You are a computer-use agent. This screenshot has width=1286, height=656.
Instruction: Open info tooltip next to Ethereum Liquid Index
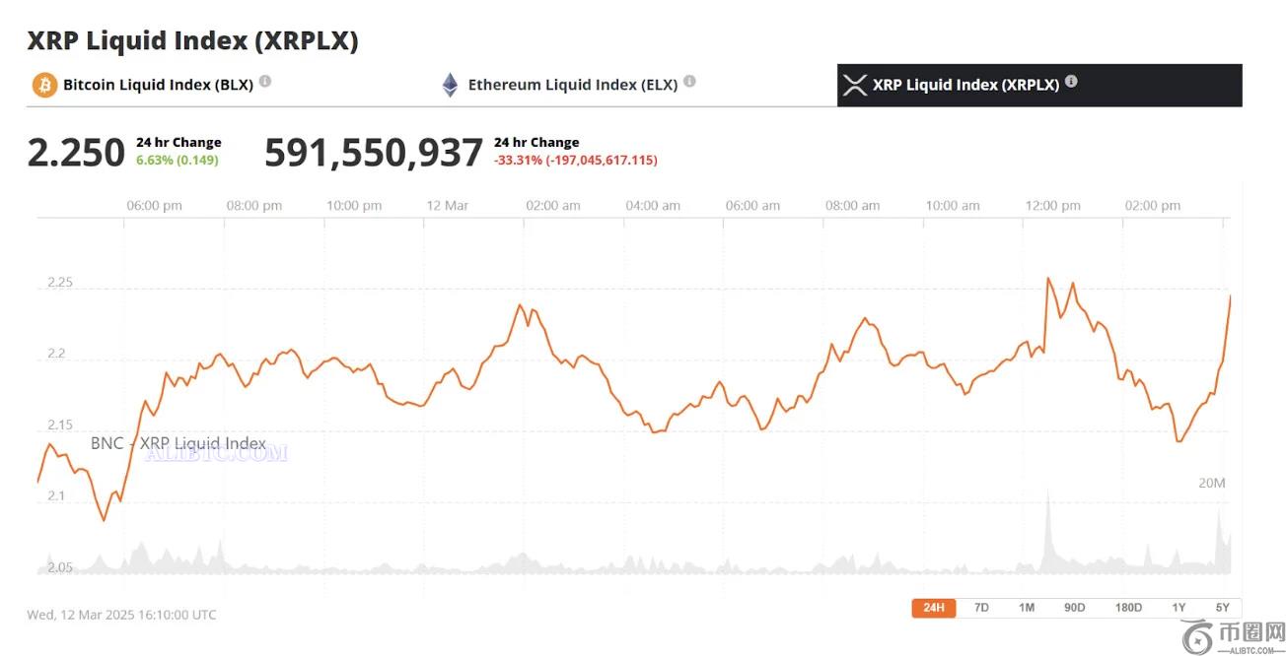coord(689,82)
